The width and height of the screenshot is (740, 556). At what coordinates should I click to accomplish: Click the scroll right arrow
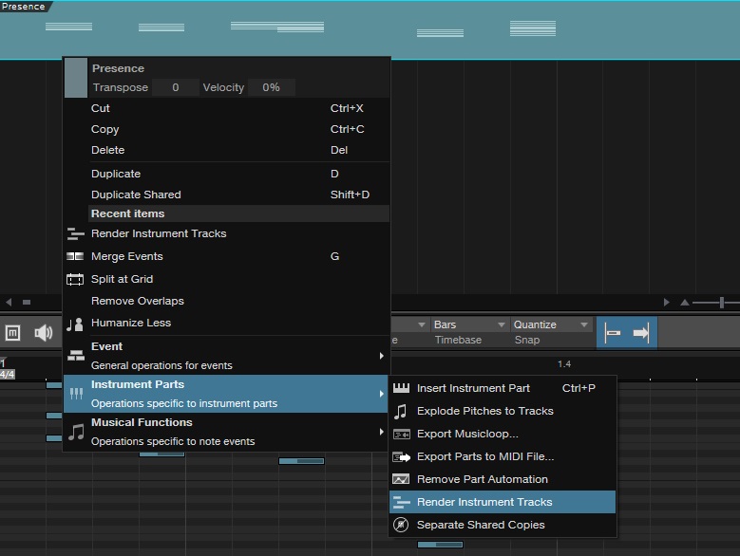(x=666, y=302)
